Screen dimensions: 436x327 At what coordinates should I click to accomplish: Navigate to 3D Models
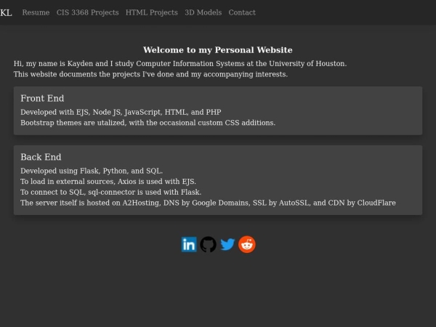[x=203, y=12]
